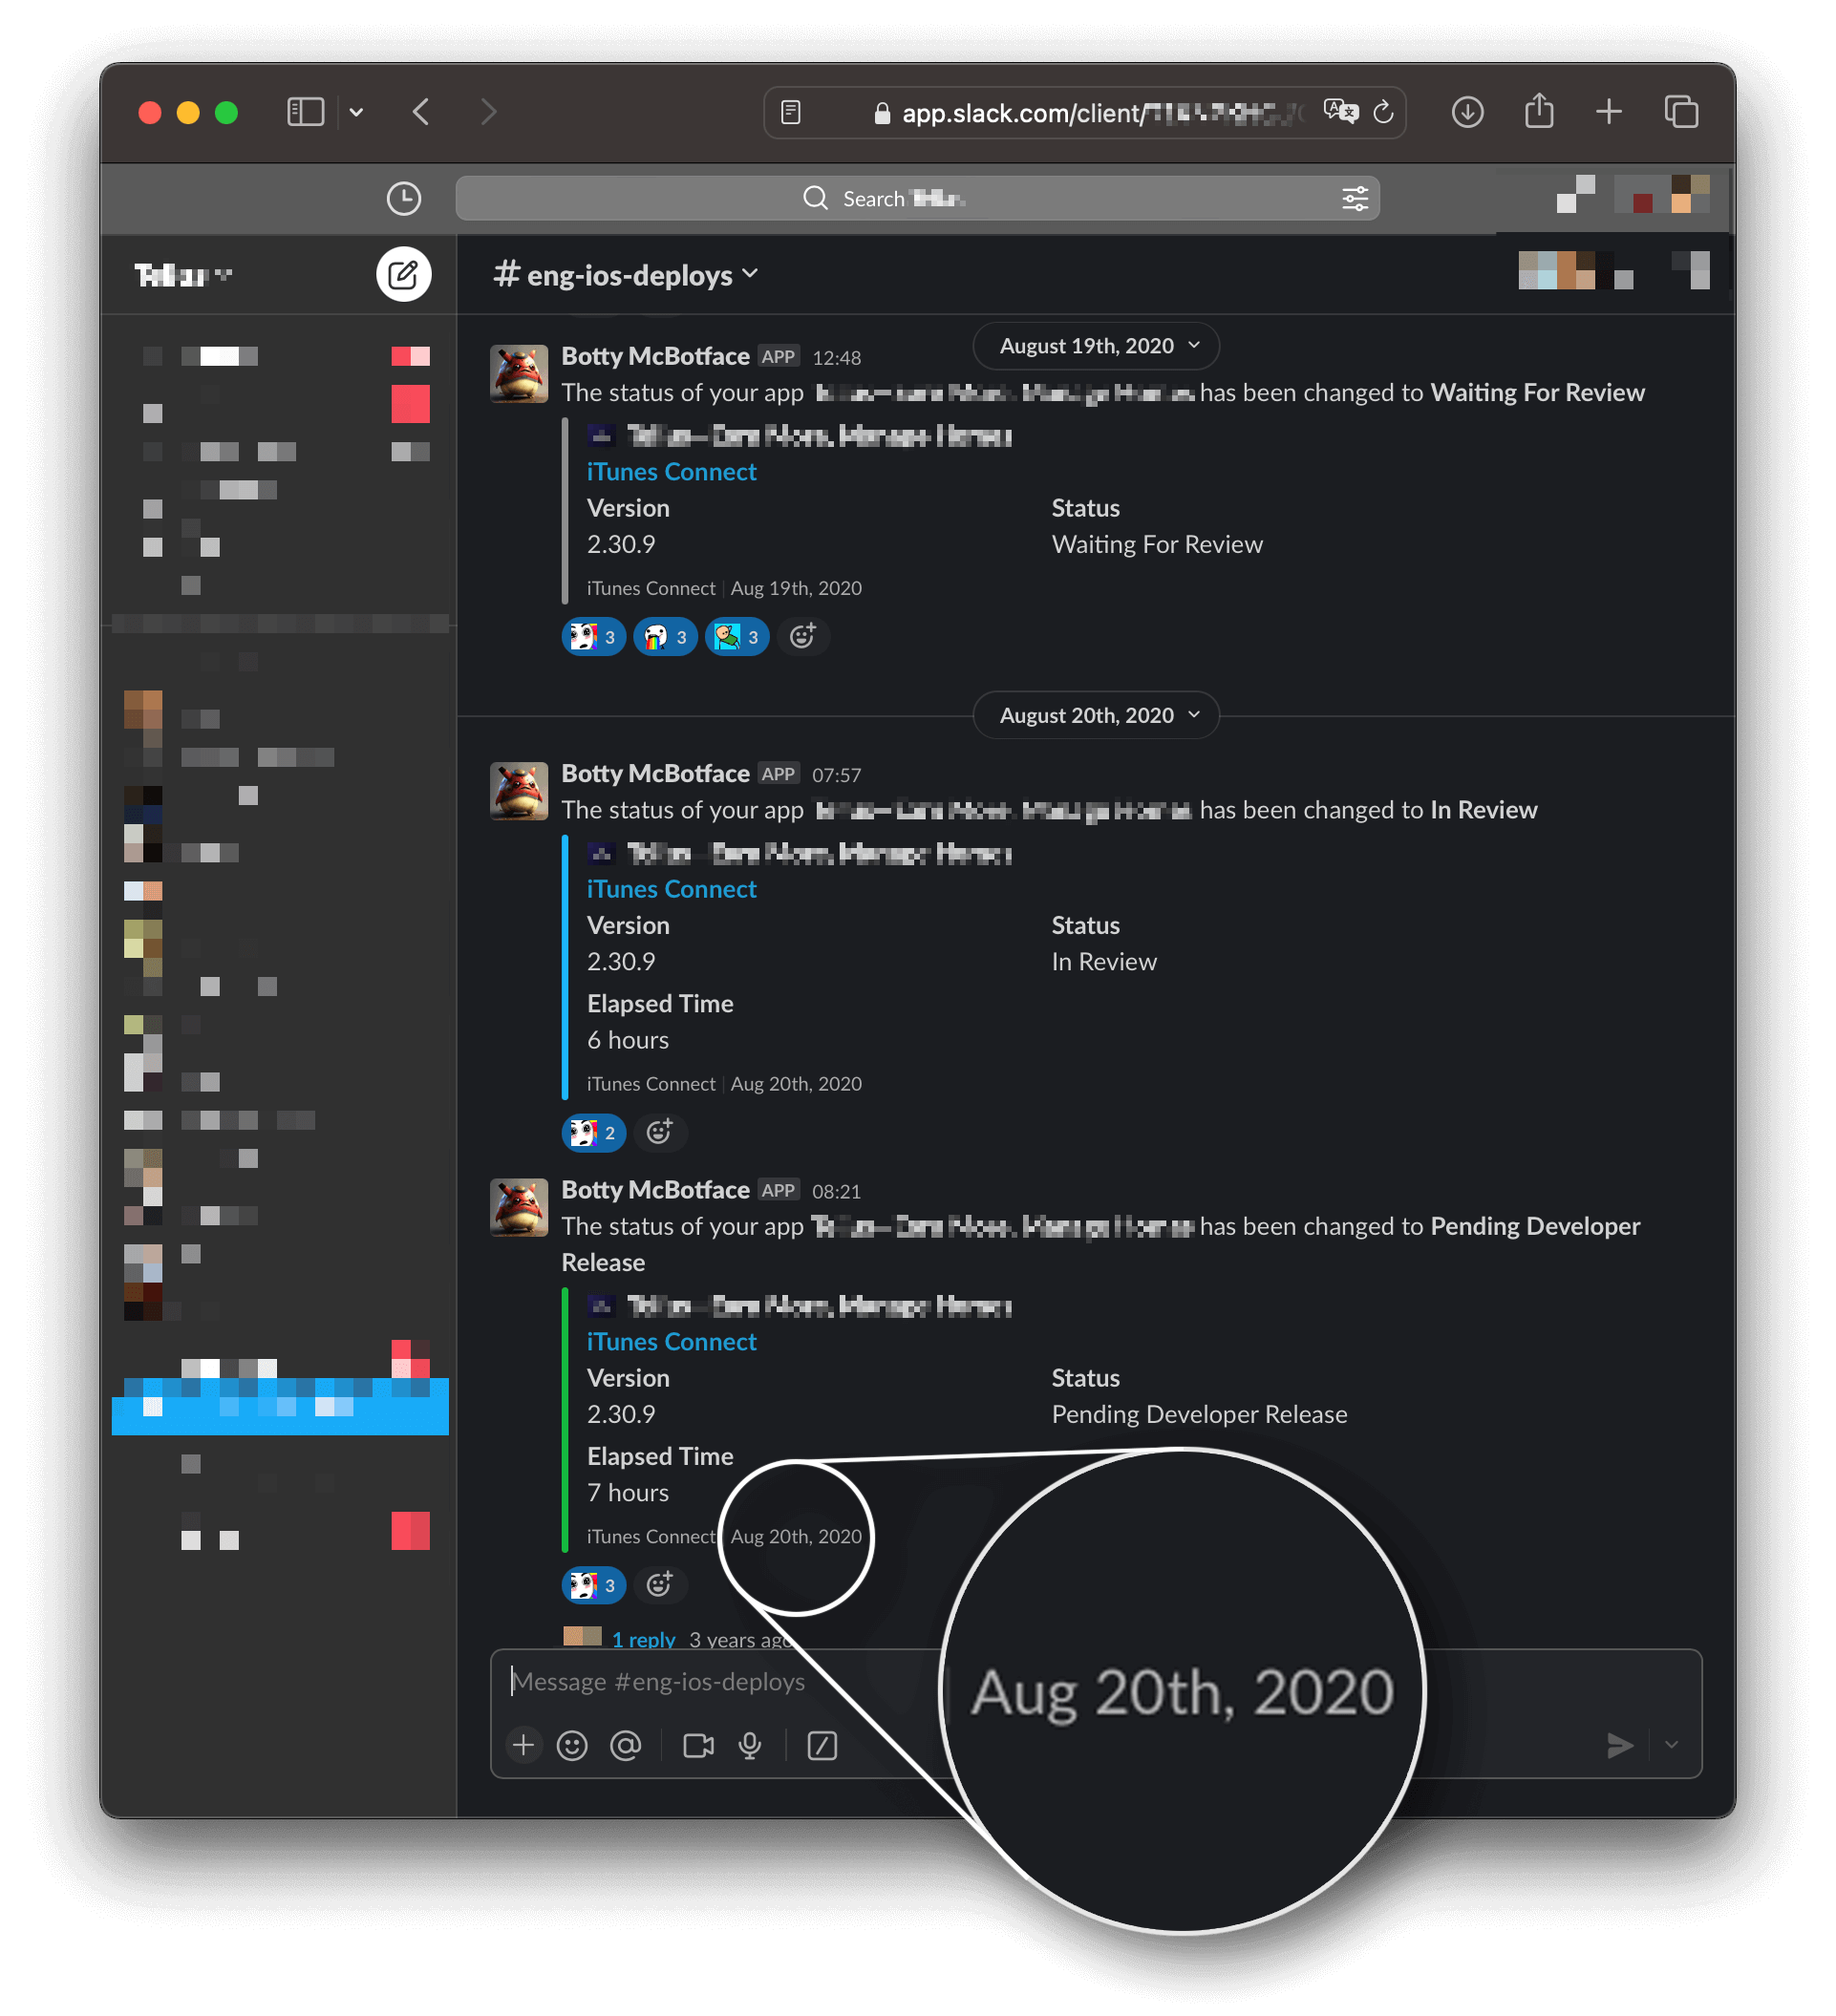Image resolution: width=1836 pixels, height=2016 pixels.
Task: Open the Slack history clock icon
Action: tap(403, 198)
